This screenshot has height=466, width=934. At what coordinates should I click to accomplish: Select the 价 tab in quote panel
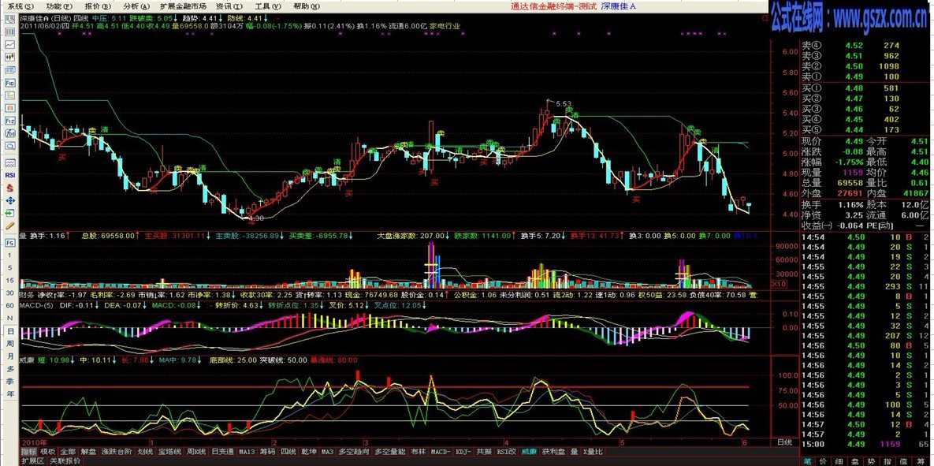point(823,461)
